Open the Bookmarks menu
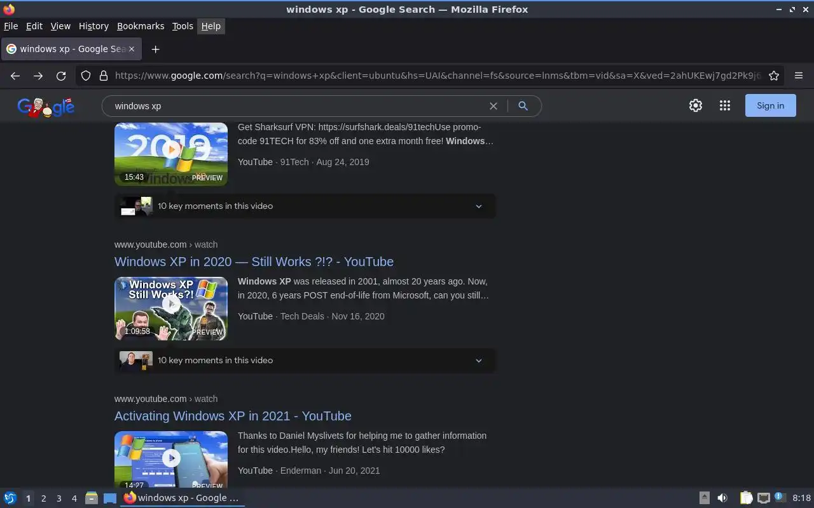Screen dimensions: 814x508 click(141, 26)
